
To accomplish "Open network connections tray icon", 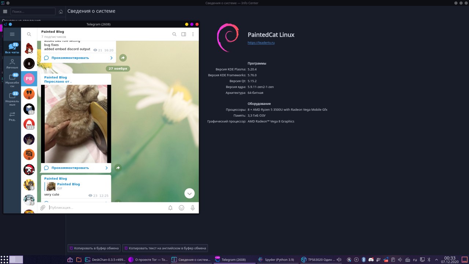I will pyautogui.click(x=422, y=260).
